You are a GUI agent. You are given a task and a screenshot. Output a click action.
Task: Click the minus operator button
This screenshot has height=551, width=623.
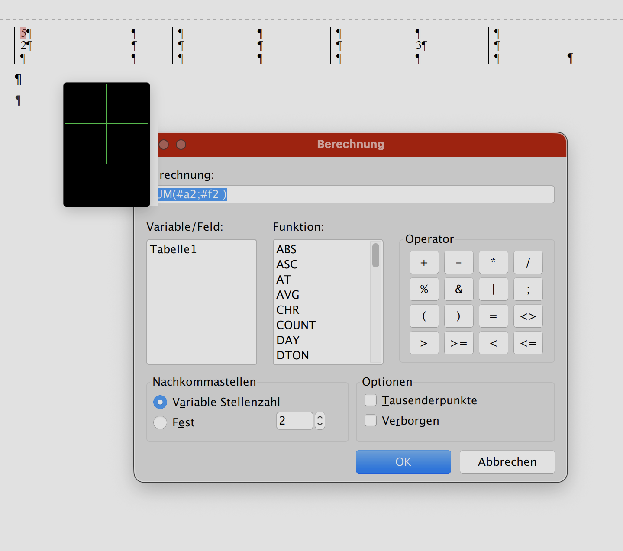458,262
